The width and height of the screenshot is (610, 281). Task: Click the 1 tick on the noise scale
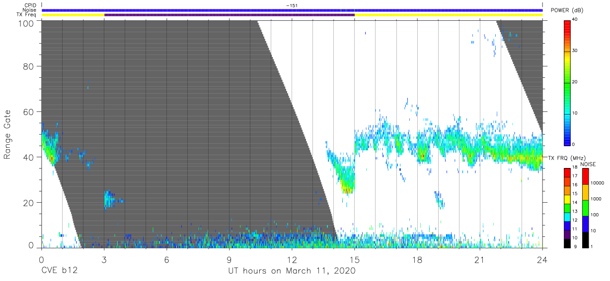(x=592, y=246)
